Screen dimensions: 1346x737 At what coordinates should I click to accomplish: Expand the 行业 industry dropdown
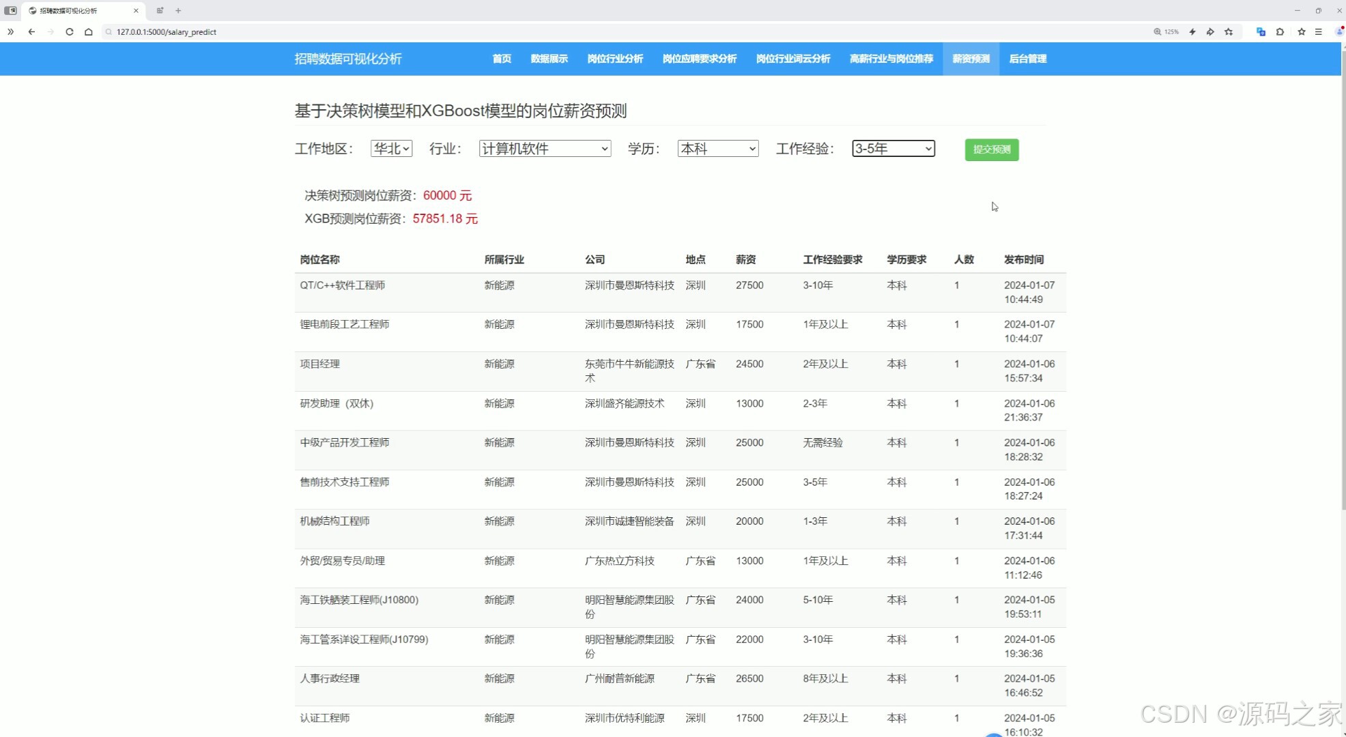point(545,149)
